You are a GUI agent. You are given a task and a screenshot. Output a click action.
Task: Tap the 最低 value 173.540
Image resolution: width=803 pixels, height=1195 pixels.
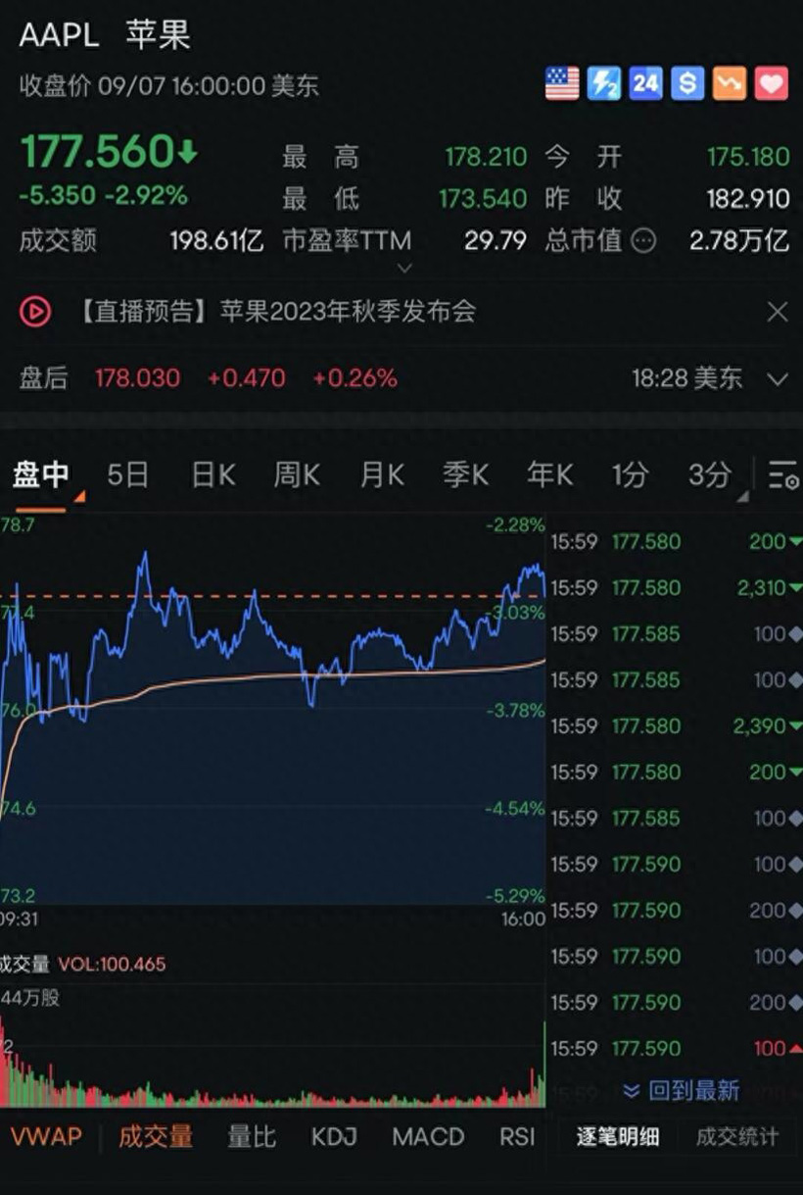click(x=483, y=199)
